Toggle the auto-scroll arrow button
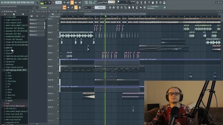 pos(68,7)
